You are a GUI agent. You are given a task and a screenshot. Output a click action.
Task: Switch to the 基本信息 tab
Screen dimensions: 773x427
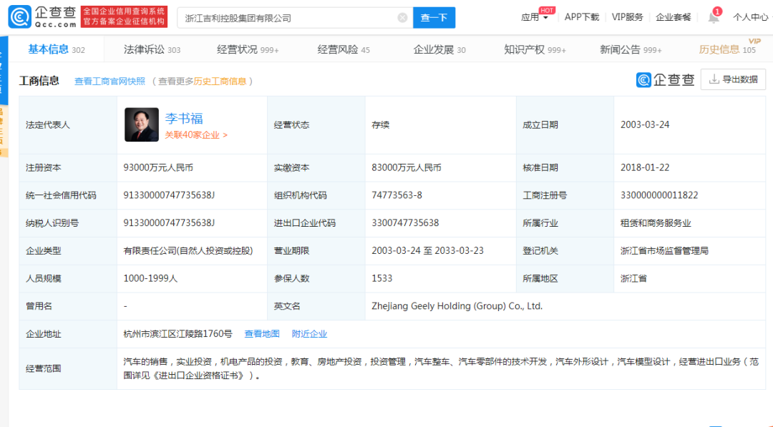[57, 49]
